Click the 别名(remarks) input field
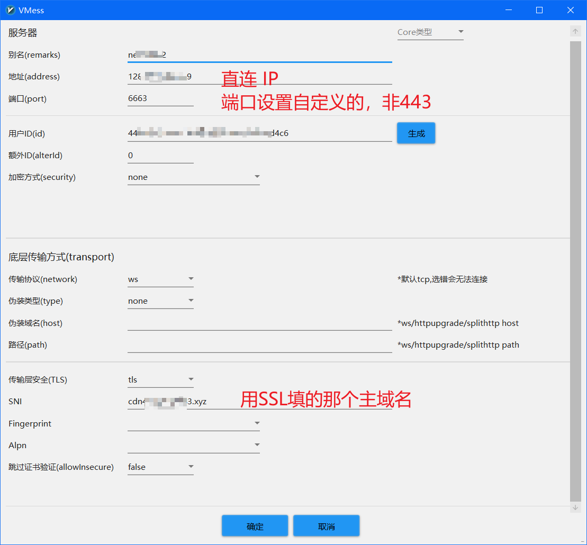 (x=259, y=54)
